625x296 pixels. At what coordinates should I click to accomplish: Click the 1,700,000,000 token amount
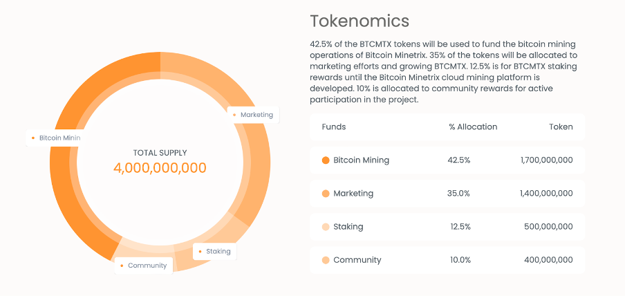(x=546, y=160)
